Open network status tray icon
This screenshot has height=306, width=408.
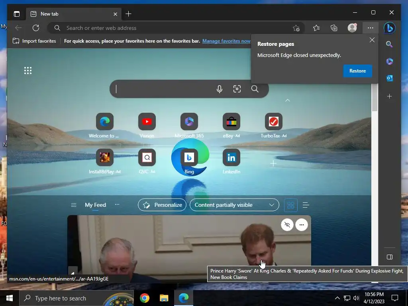coord(347,298)
